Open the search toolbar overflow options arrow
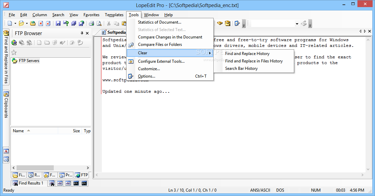 click(x=310, y=24)
